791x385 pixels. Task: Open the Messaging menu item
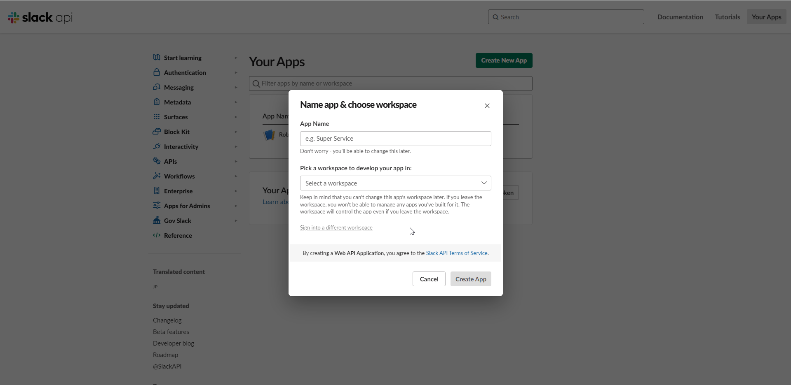click(x=178, y=87)
